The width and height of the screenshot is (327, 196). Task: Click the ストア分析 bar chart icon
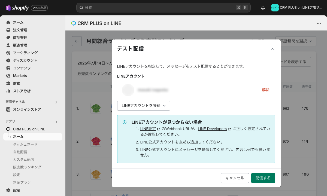pos(8,91)
